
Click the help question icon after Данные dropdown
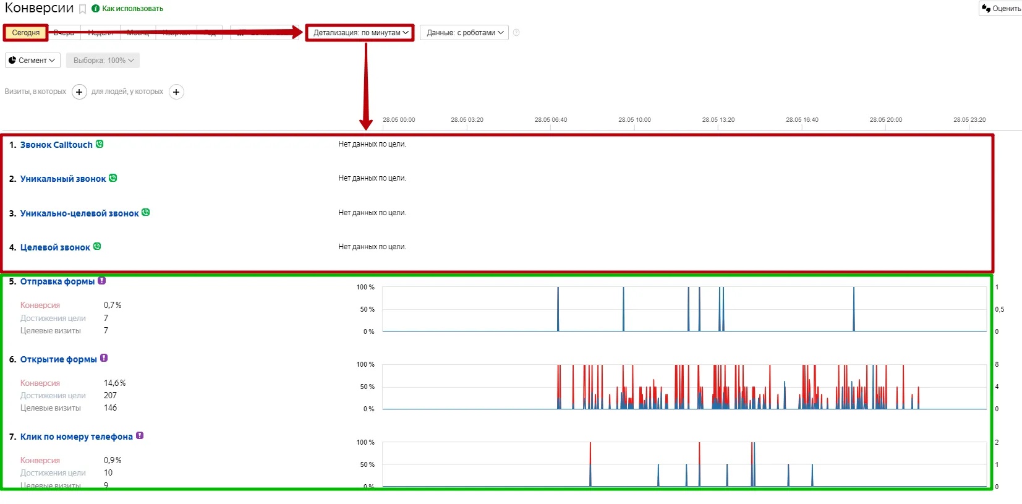pos(516,33)
